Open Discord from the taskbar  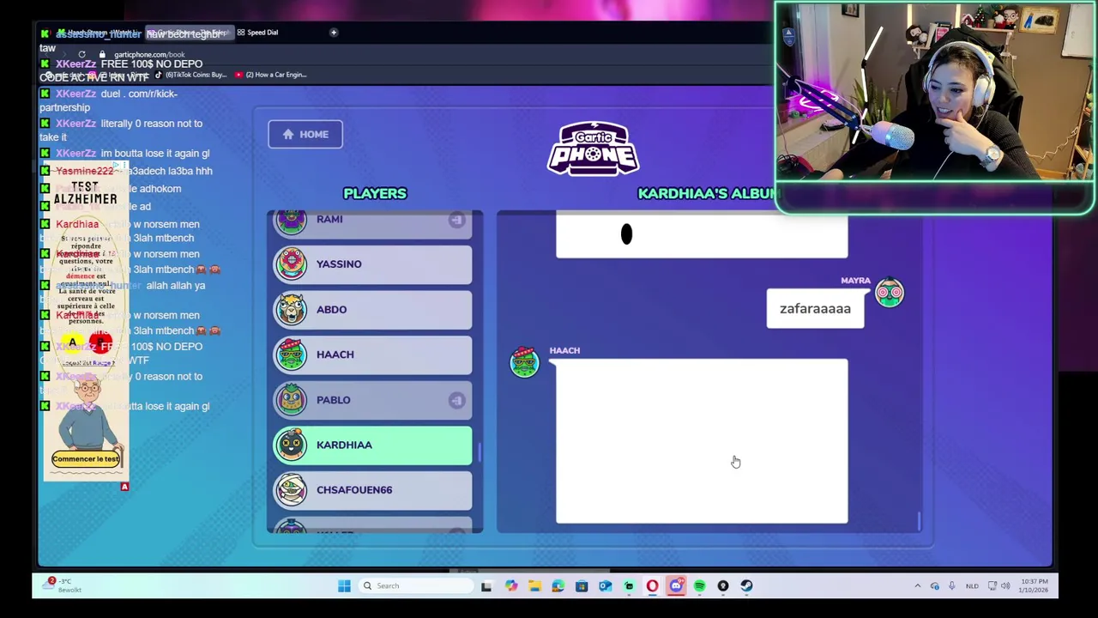(676, 586)
